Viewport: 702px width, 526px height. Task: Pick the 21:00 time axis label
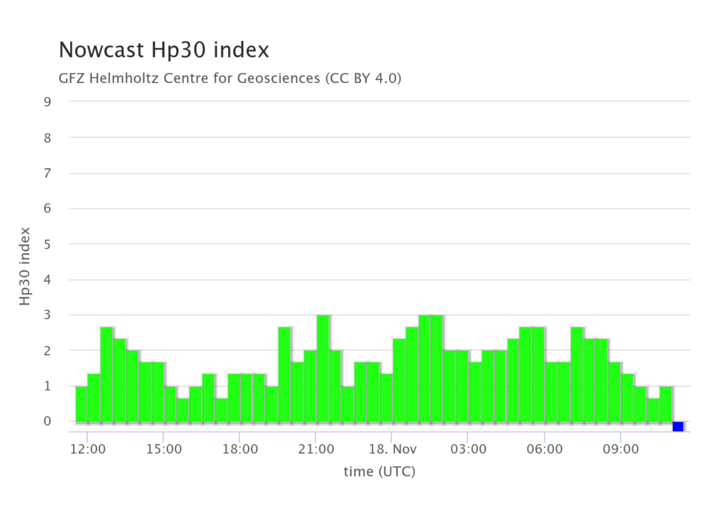[316, 449]
